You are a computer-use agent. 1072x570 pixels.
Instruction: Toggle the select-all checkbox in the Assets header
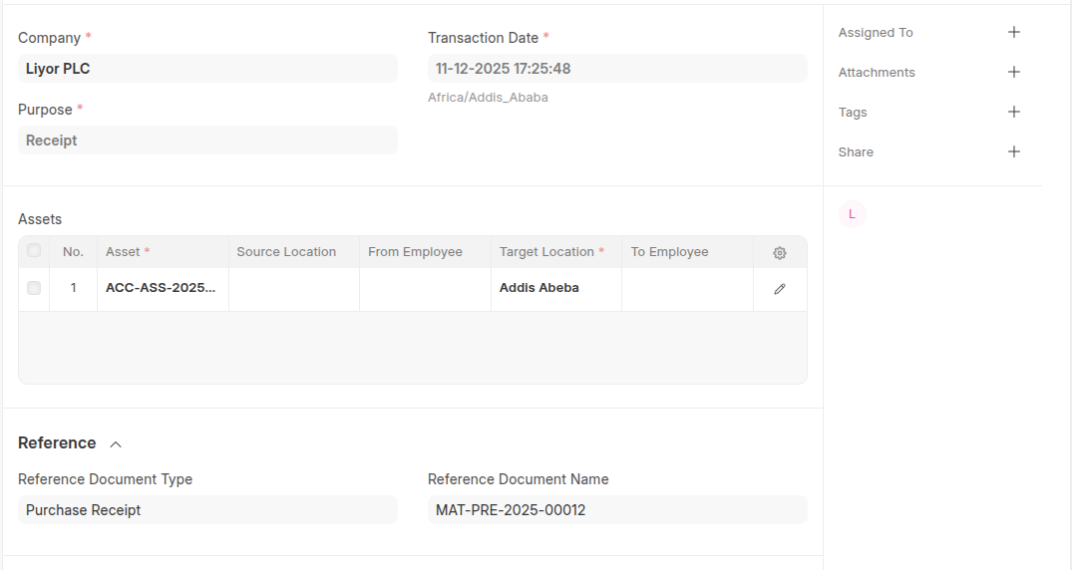click(x=34, y=251)
